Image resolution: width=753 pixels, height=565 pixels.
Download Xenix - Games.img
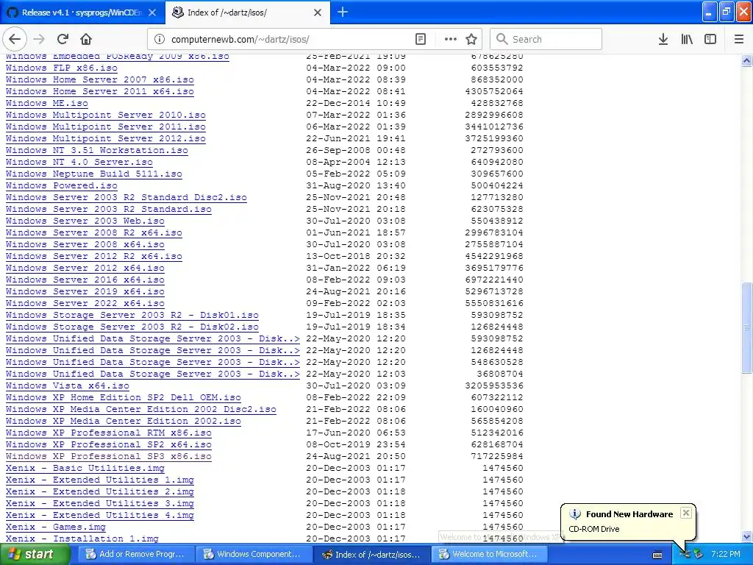(x=56, y=527)
